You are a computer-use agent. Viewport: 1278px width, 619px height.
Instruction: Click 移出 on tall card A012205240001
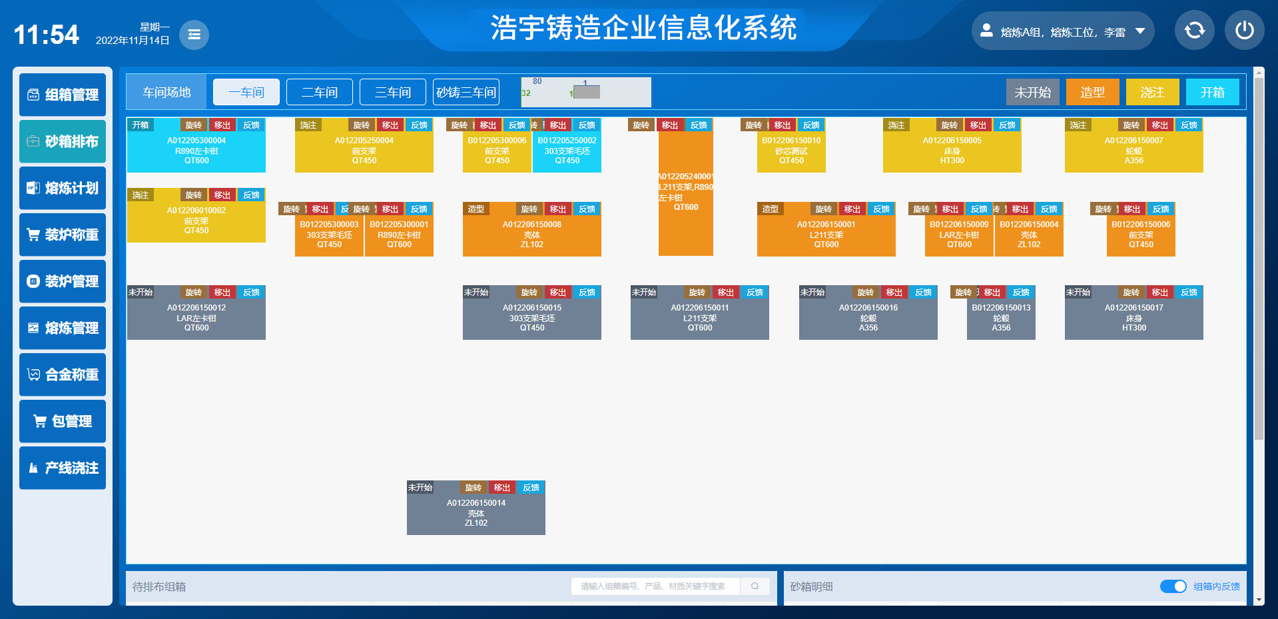(670, 125)
